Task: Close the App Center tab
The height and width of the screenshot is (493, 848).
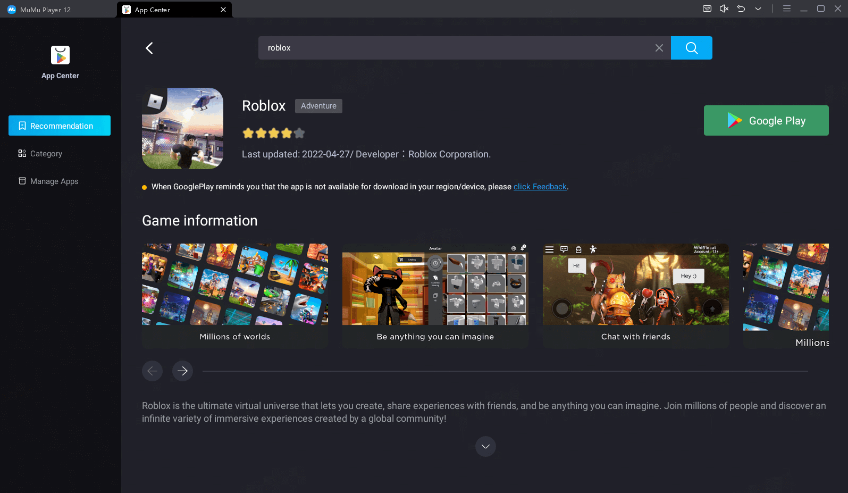Action: (x=223, y=10)
